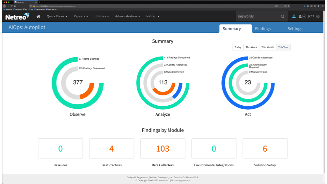Click the circled N badge icon
327x184 pixels.
[304, 16]
